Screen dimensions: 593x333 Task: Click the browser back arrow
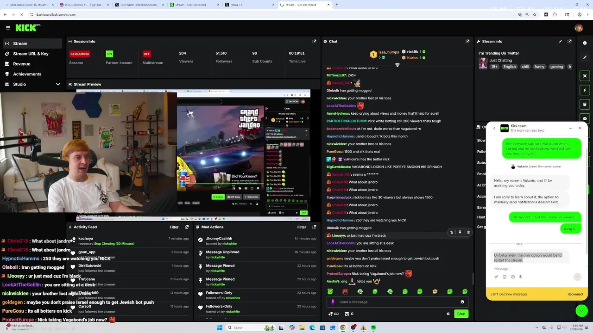[x=5, y=14]
